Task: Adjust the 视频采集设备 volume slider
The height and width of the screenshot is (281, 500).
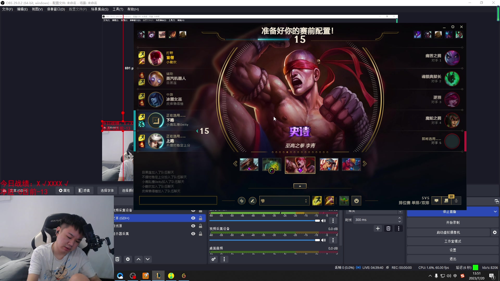Action: [x=265, y=240]
